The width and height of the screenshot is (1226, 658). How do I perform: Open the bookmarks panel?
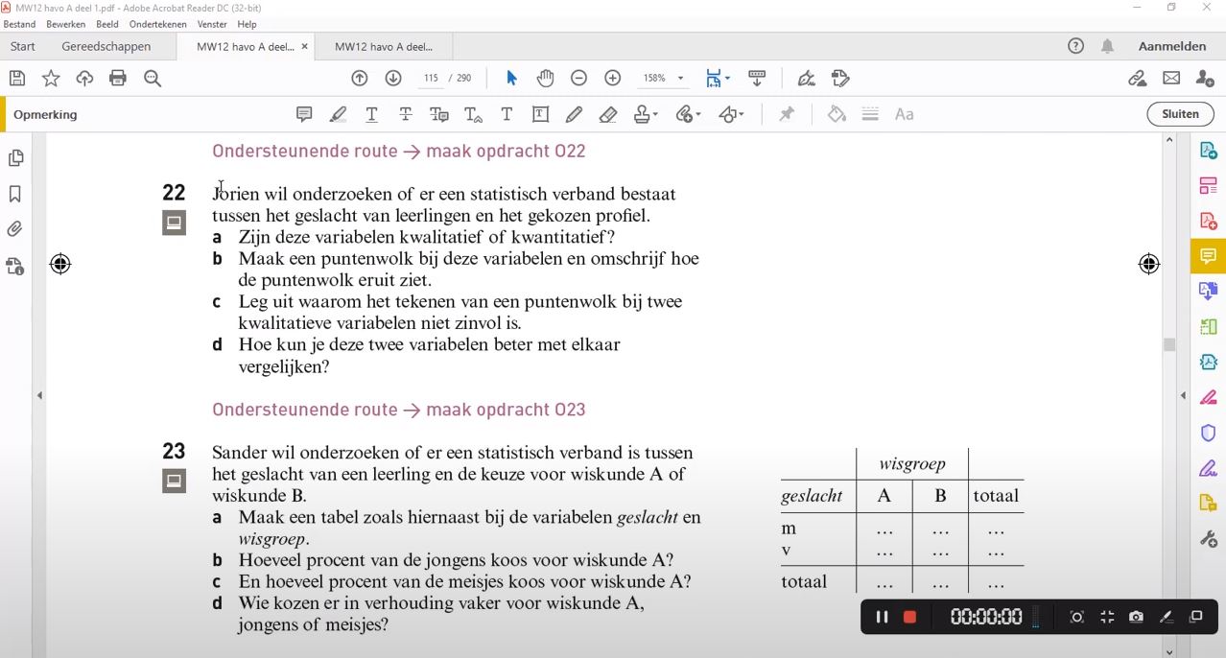(15, 194)
